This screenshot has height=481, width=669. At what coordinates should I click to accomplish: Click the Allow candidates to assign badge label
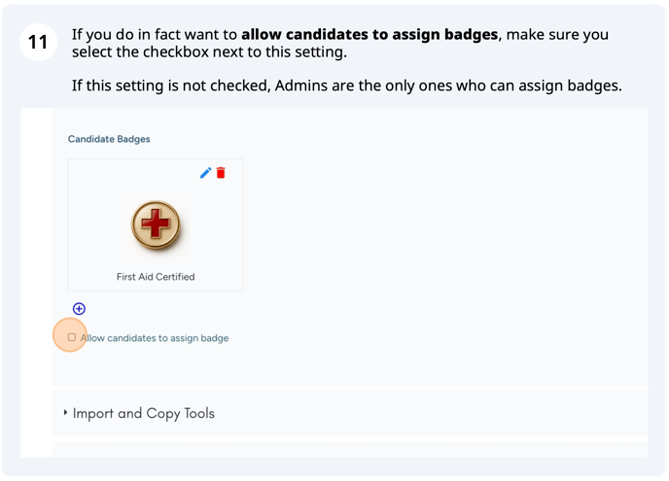pos(155,338)
